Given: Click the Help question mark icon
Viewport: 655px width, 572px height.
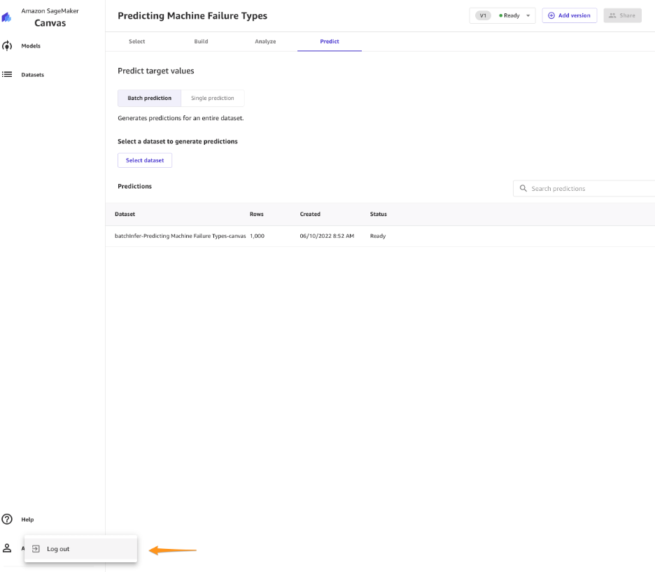Looking at the screenshot, I should (7, 519).
